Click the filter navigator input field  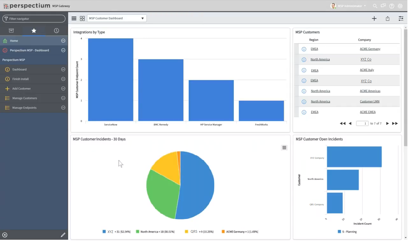[x=34, y=18]
